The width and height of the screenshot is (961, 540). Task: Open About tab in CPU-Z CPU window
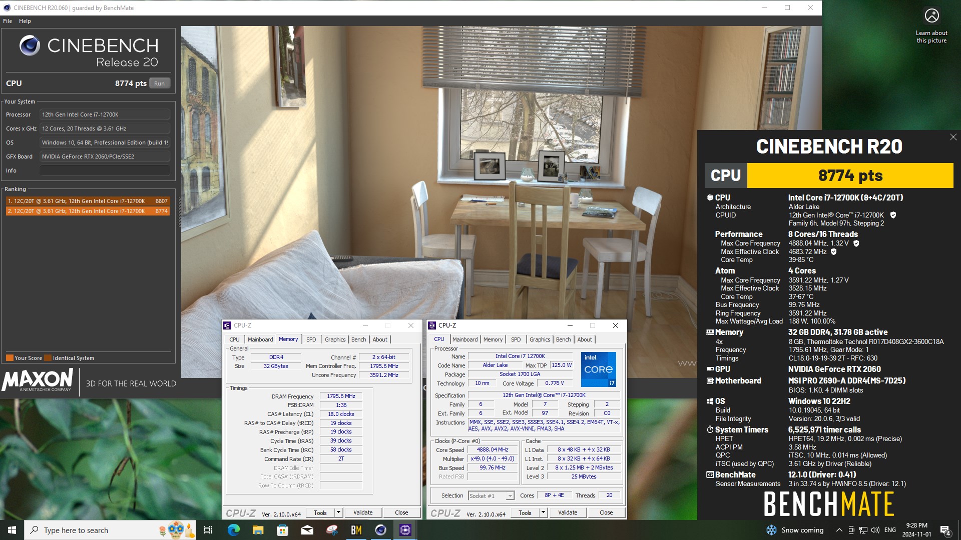pos(585,339)
